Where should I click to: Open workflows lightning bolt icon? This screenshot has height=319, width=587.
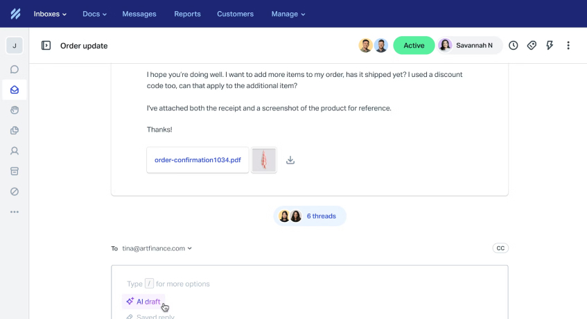(x=550, y=46)
